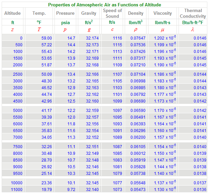
Task: Click the 'Thermal Conductivity' header
Action: tap(193, 13)
